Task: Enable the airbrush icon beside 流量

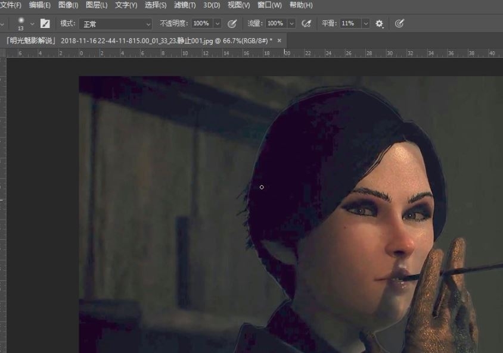Action: (306, 23)
